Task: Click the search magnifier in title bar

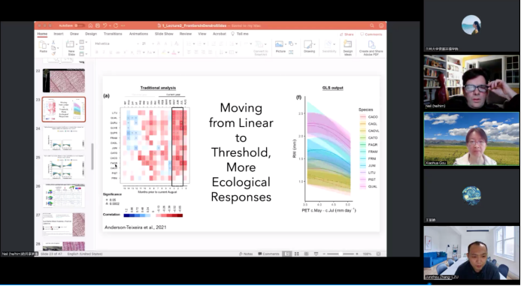Action: 372,26
